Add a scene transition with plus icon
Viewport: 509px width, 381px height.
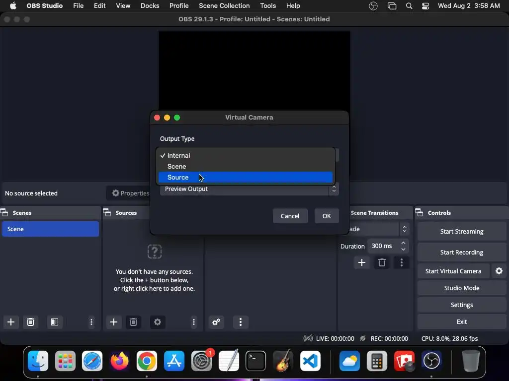pos(362,262)
